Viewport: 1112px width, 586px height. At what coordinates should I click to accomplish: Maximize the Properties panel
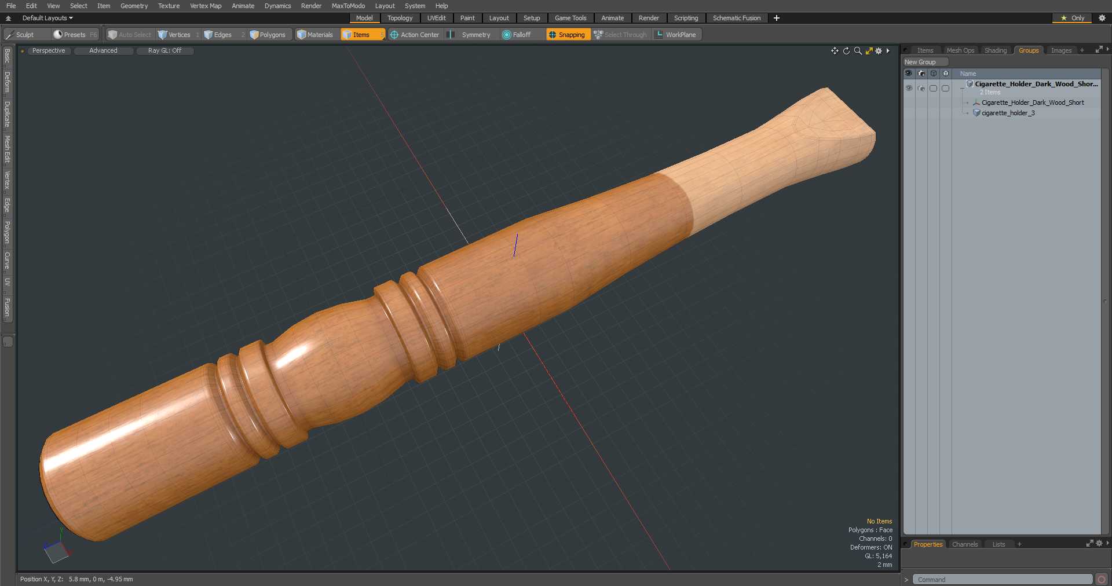(1089, 544)
